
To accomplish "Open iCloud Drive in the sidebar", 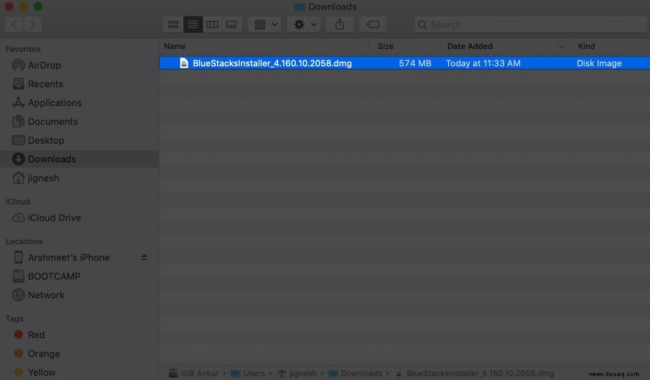I will [55, 218].
